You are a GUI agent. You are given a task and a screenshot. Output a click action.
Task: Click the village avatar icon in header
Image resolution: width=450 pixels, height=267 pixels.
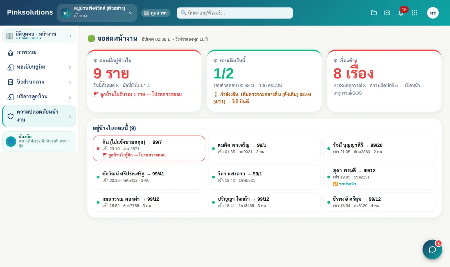click(66, 13)
